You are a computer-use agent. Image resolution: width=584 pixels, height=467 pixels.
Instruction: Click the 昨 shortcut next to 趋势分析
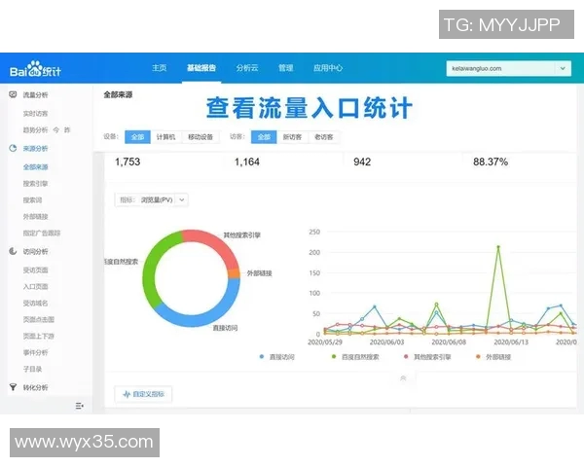tap(67, 130)
